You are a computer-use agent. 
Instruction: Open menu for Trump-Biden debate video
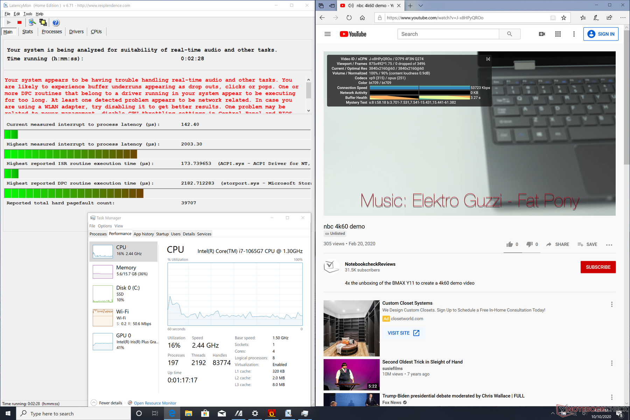[x=612, y=397]
